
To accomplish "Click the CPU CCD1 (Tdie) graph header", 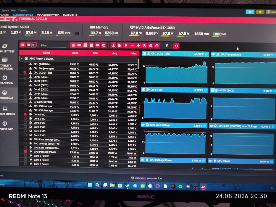I will [x=175, y=54].
